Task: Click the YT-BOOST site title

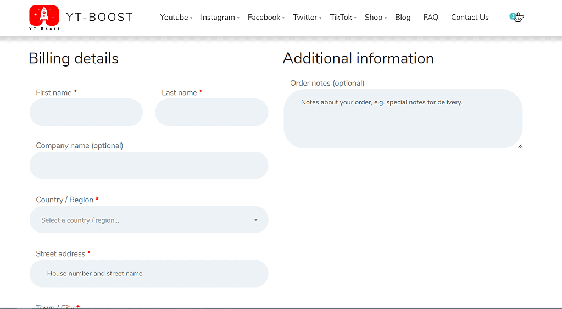Action: [x=99, y=17]
